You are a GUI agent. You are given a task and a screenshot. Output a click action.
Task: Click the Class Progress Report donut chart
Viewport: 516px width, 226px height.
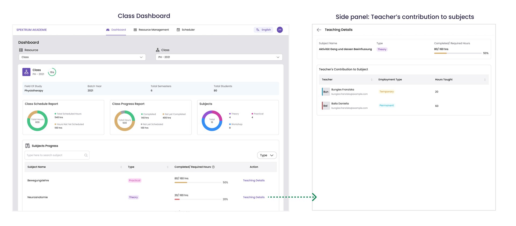pos(125,121)
